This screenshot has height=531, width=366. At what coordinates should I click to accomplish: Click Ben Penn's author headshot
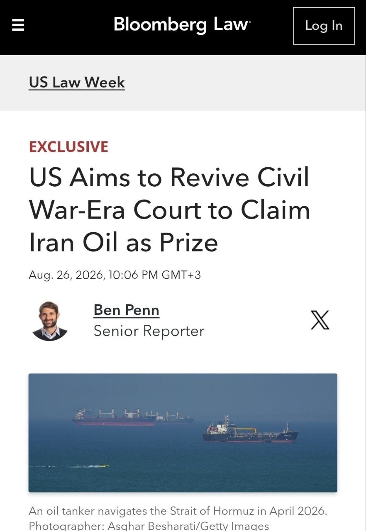pos(50,321)
